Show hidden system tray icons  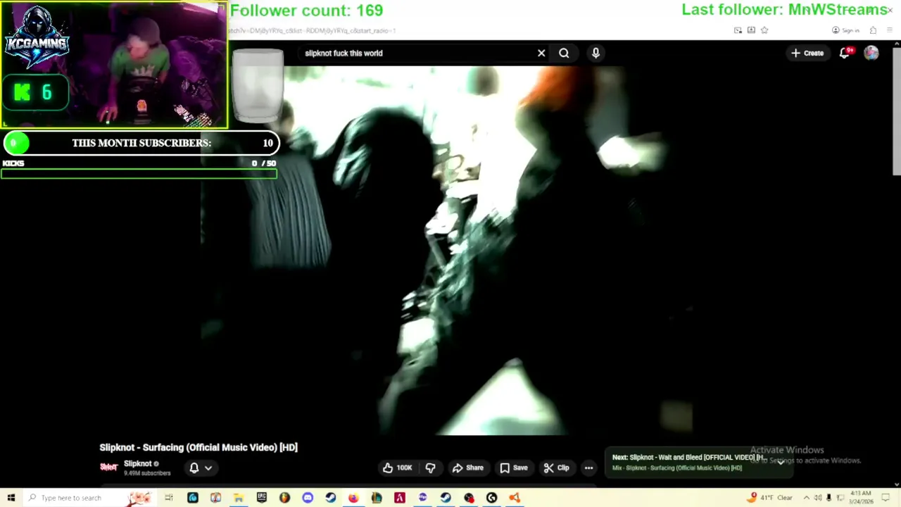[807, 498]
